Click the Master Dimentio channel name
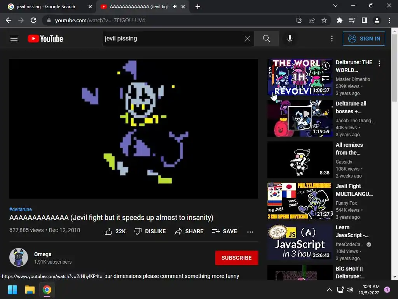398x299 pixels. click(x=353, y=79)
